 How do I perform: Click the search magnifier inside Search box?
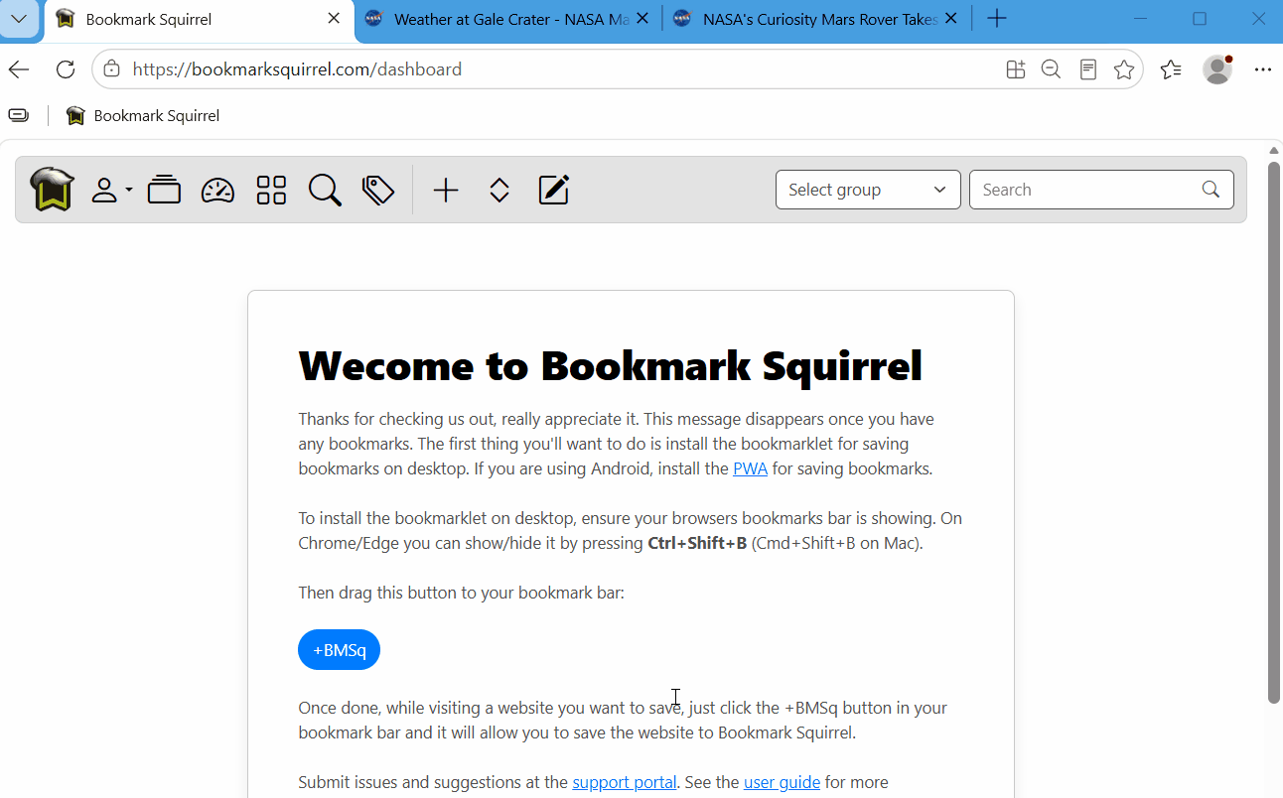(1211, 190)
